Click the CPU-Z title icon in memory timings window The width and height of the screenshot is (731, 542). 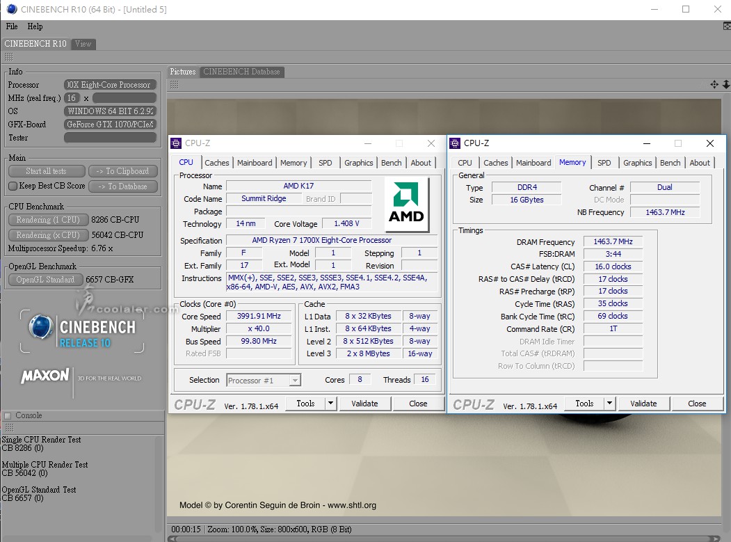(455, 143)
